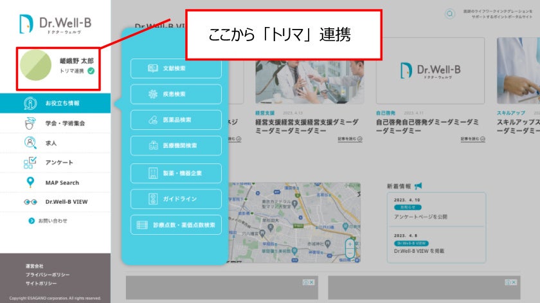This screenshot has height=303, width=540.
Task: Click the アンケート checklist icon
Action: pyautogui.click(x=30, y=162)
